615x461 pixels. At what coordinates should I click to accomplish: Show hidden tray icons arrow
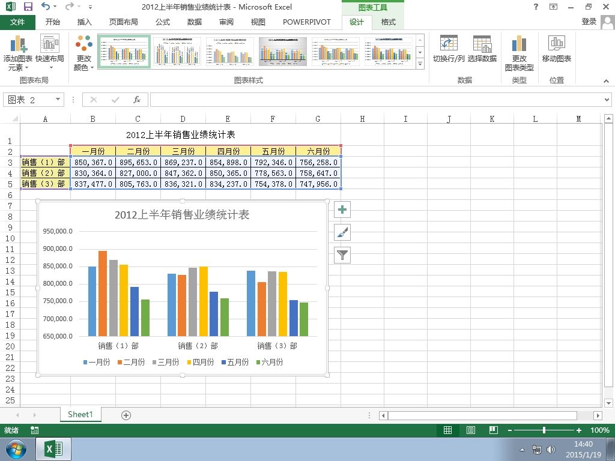coord(522,450)
